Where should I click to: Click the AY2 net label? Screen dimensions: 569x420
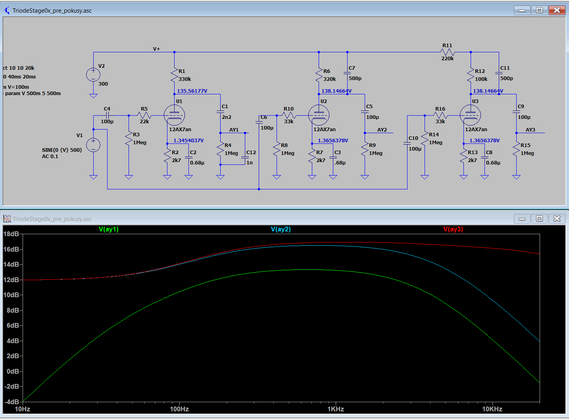pyautogui.click(x=382, y=130)
